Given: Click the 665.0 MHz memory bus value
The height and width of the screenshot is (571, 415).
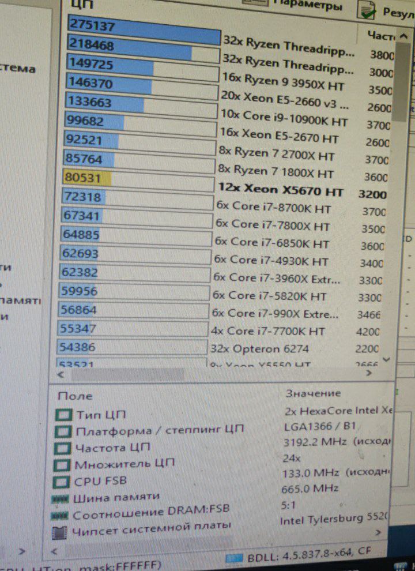Looking at the screenshot, I should (x=310, y=489).
